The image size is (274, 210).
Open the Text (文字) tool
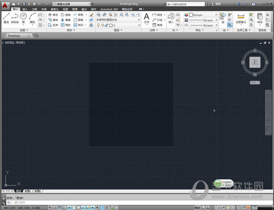click(x=147, y=18)
